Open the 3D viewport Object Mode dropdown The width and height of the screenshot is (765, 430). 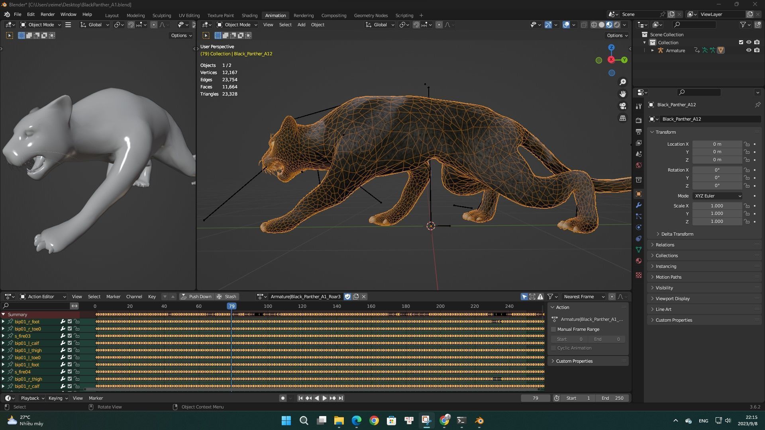click(237, 25)
